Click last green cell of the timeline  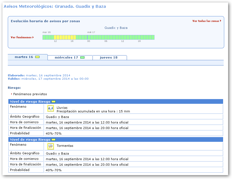point(153,37)
